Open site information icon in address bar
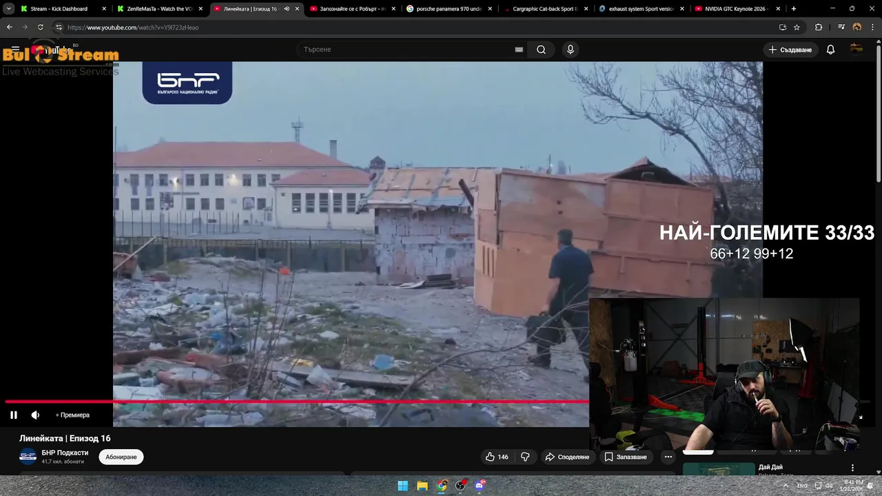Viewport: 882px width, 496px height. click(59, 28)
